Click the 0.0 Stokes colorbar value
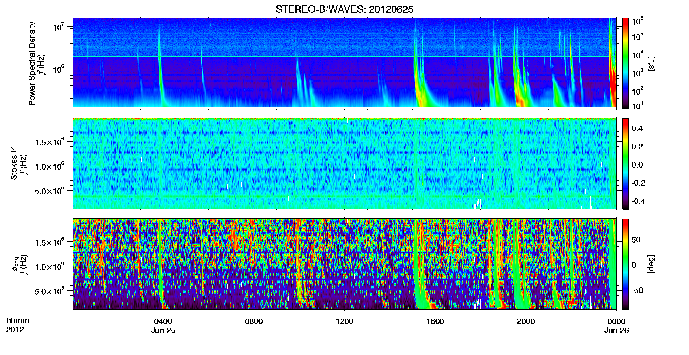The height and width of the screenshot is (355, 689). (x=637, y=165)
